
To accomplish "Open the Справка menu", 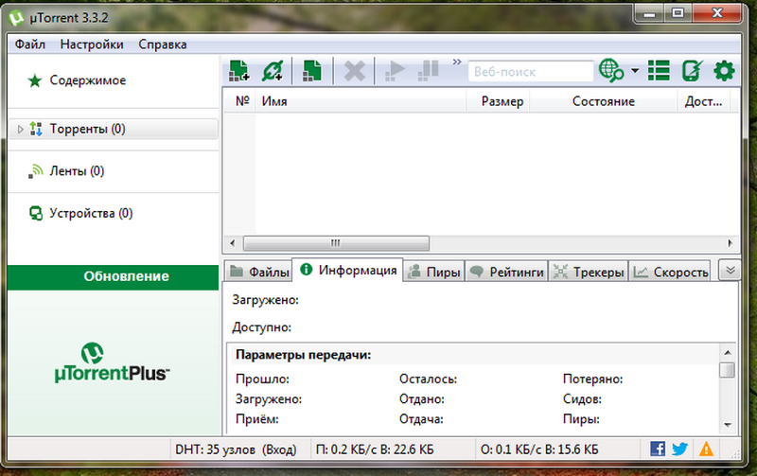I will [x=163, y=44].
